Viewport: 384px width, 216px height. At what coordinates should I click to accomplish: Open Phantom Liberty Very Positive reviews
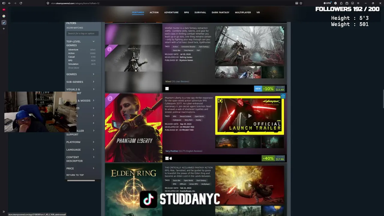click(x=184, y=151)
